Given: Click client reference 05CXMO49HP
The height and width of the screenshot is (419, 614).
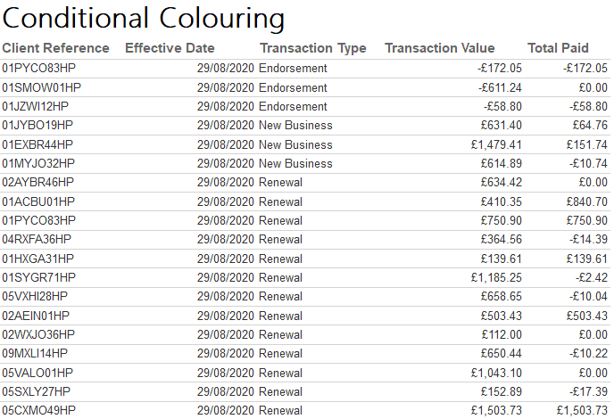Looking at the screenshot, I should pyautogui.click(x=38, y=410).
